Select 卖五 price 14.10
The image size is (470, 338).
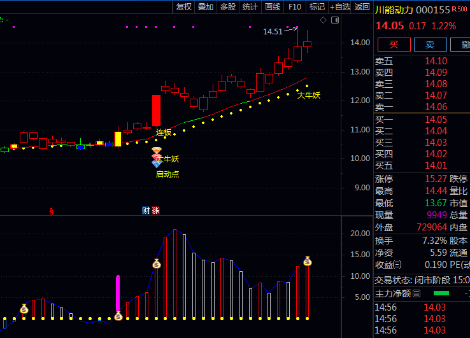(x=436, y=61)
